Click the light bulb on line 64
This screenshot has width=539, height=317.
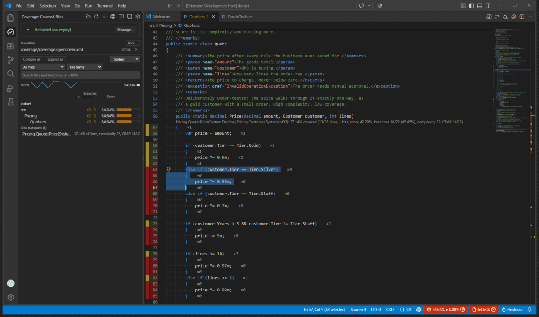[x=169, y=169]
